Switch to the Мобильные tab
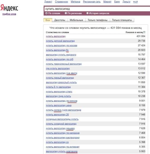Viewport: 150px width, 154px height. [x=76, y=20]
